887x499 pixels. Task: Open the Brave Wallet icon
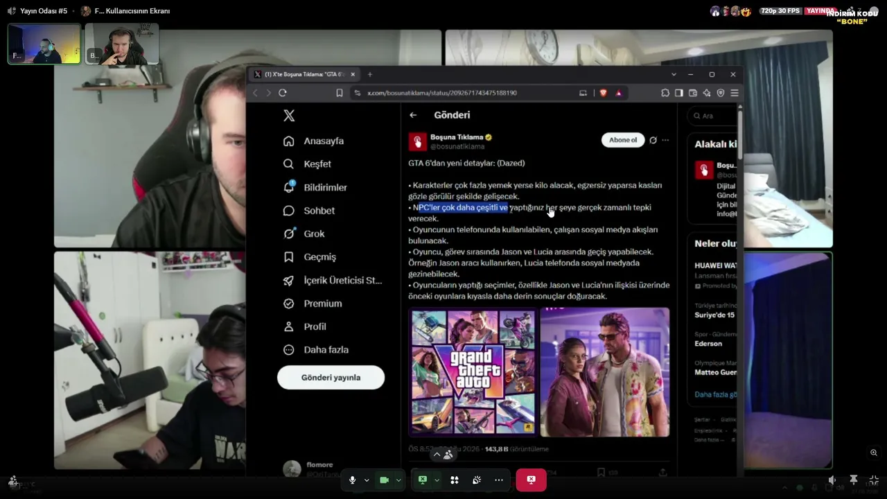(x=693, y=93)
